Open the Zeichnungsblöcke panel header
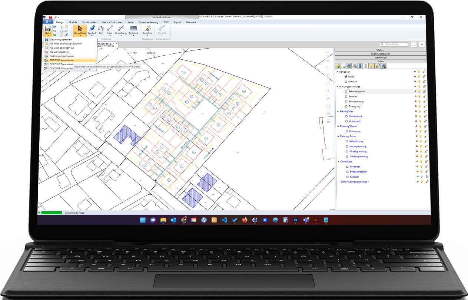The image size is (468, 300). click(382, 54)
